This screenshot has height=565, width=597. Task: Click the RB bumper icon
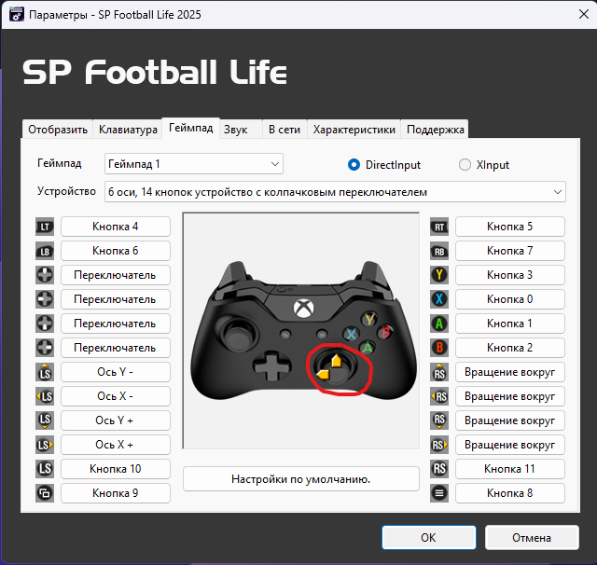pyautogui.click(x=439, y=251)
